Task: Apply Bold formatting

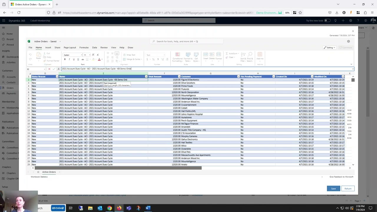Action: point(65,59)
